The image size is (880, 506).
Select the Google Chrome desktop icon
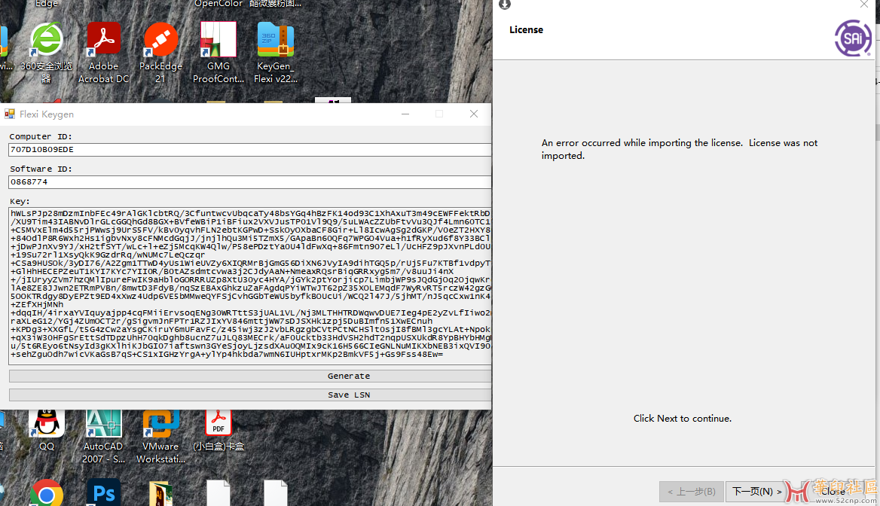[x=47, y=493]
